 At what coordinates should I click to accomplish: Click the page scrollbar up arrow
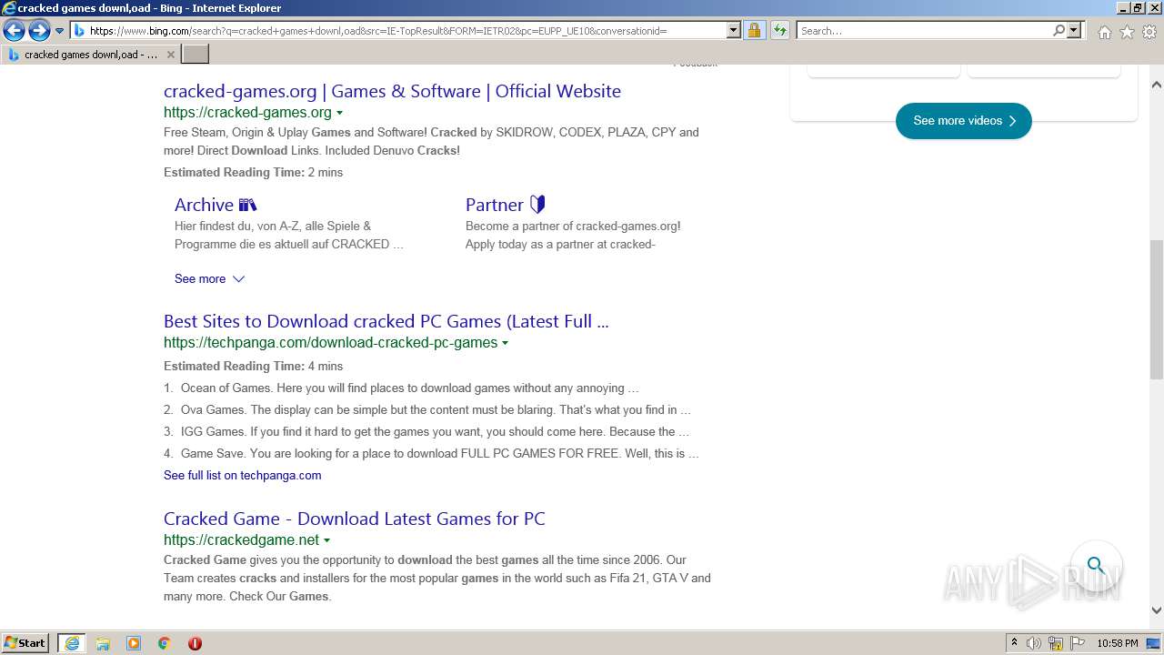[x=1157, y=85]
